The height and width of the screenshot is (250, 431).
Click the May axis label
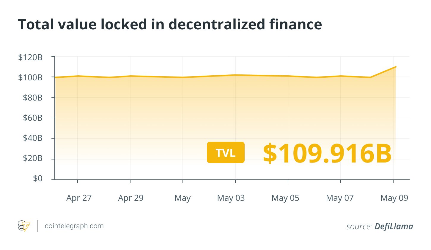(183, 198)
